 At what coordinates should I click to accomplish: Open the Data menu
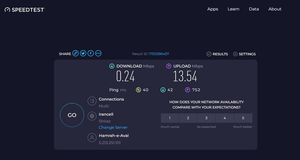[254, 9]
